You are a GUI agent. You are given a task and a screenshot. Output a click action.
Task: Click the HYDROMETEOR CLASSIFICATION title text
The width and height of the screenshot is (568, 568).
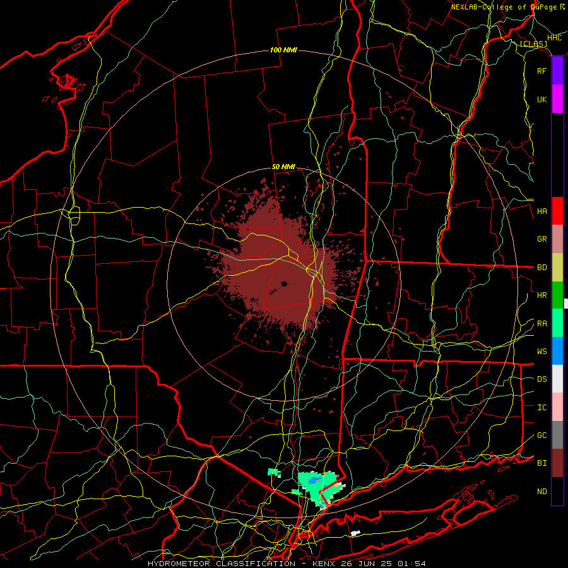coord(222,564)
